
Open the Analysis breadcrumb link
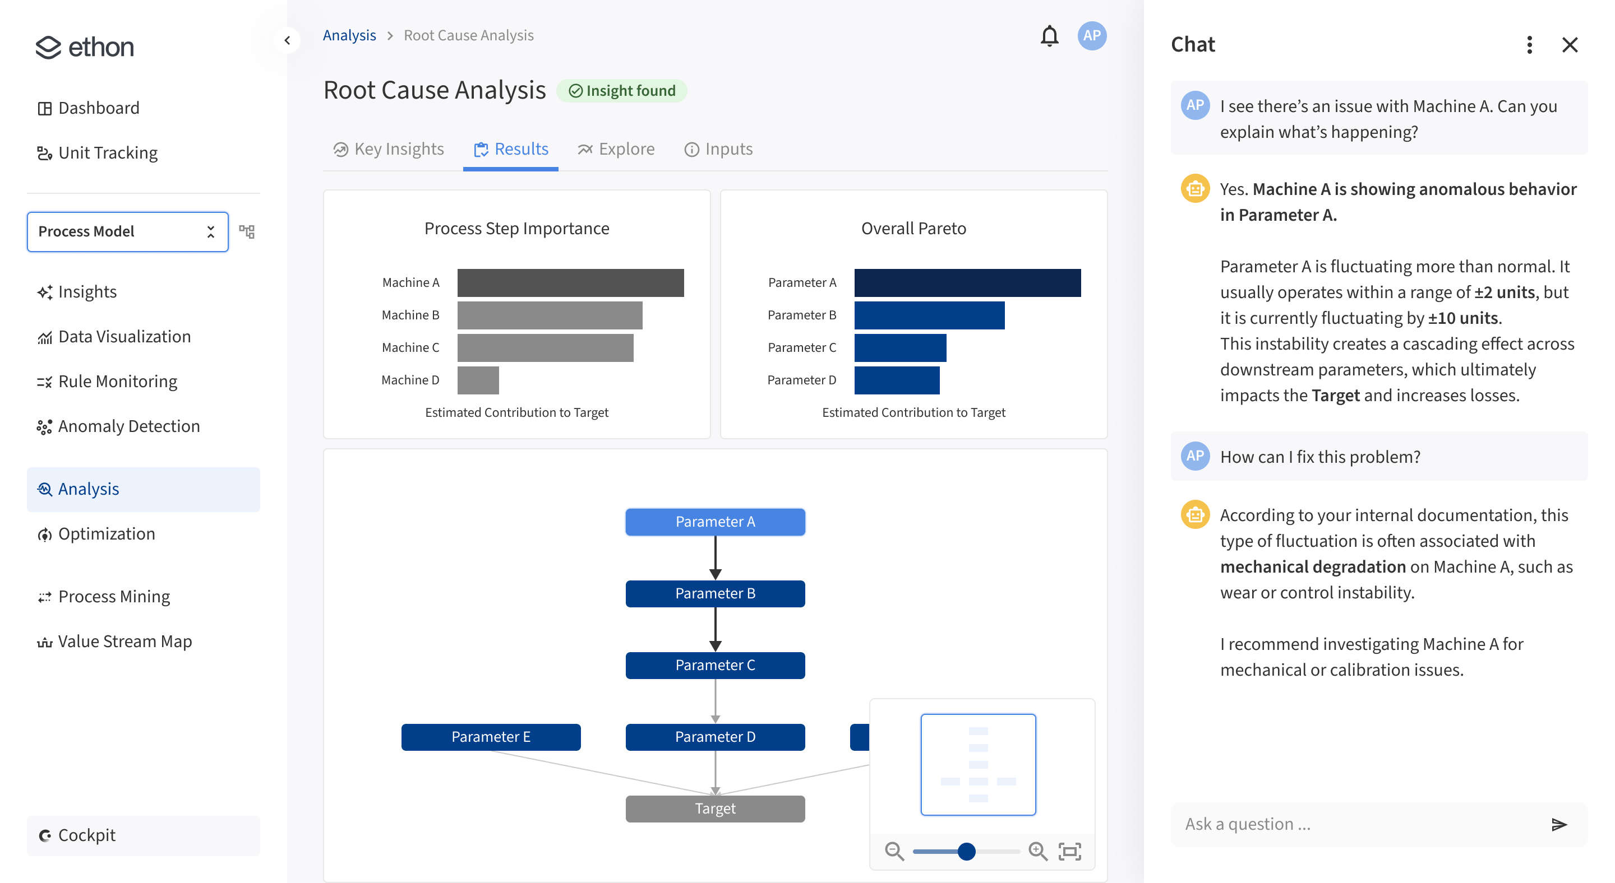point(349,35)
